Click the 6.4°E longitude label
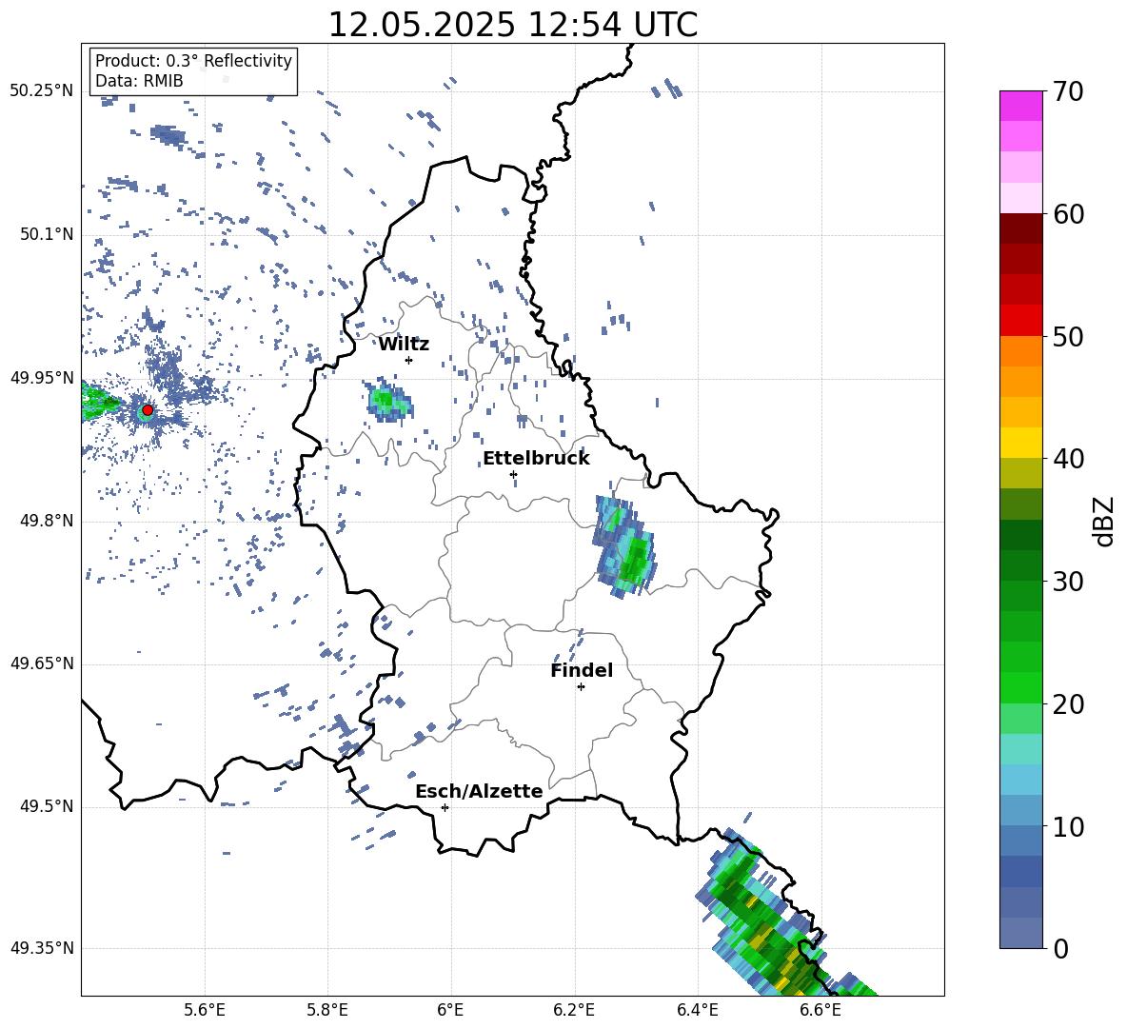 [697, 1010]
